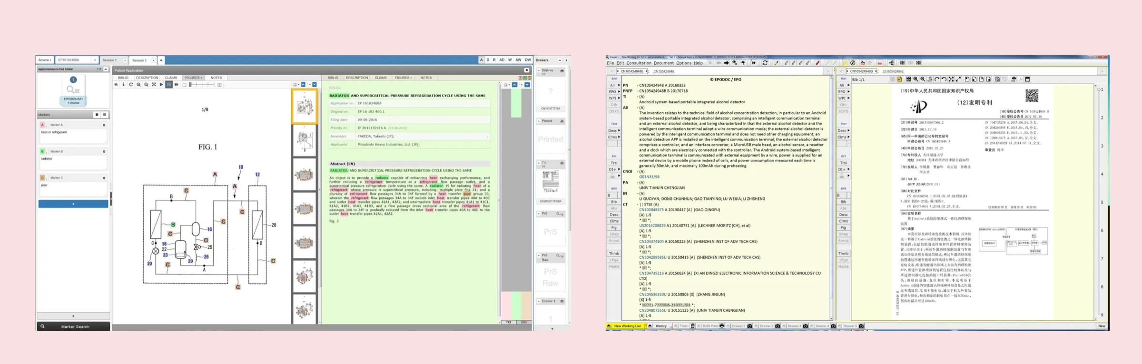Viewport: 1142px width, 364px height.
Task: Open Marker A settings gear
Action: [104, 125]
